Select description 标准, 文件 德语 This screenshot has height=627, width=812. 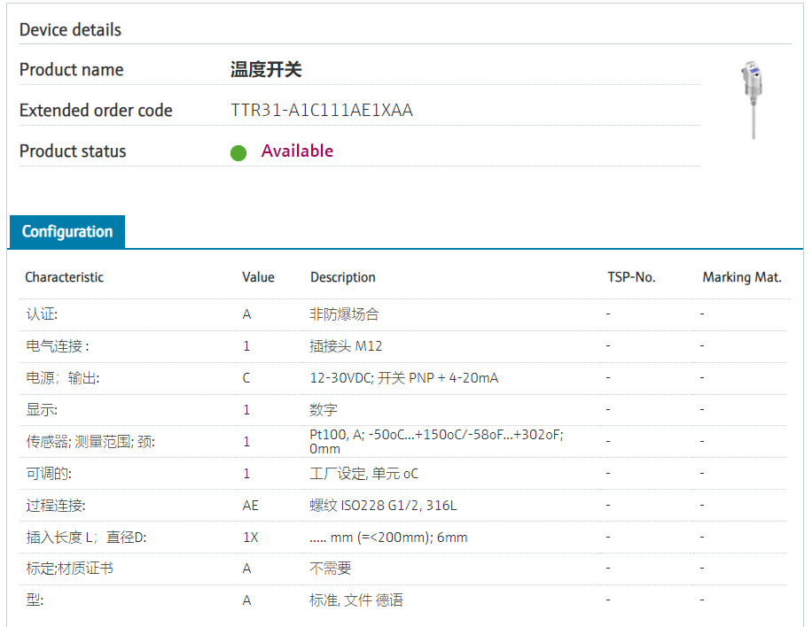pos(356,600)
